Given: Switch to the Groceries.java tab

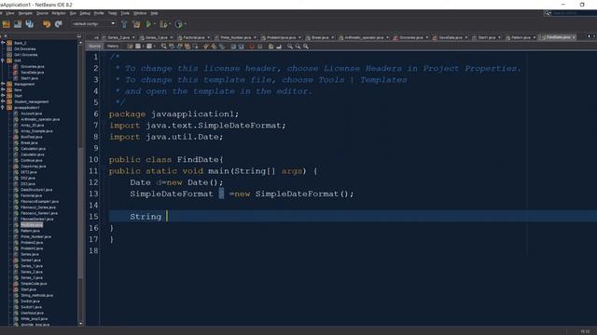Looking at the screenshot, I should tap(410, 37).
